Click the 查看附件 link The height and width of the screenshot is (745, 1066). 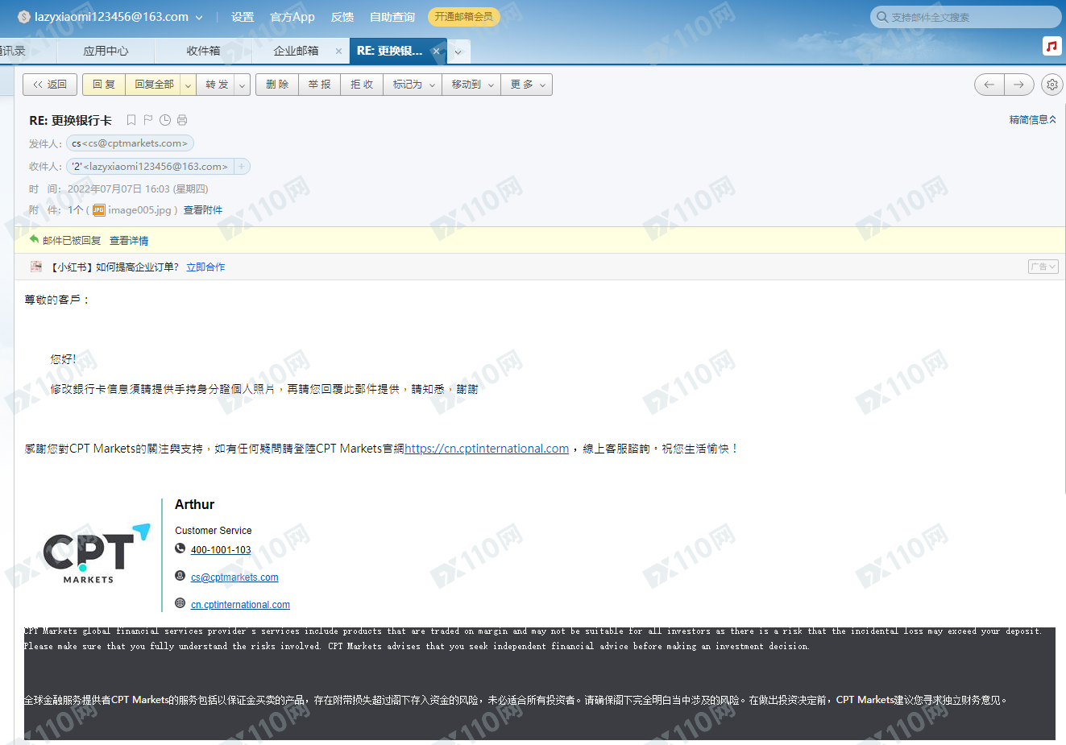tap(203, 210)
